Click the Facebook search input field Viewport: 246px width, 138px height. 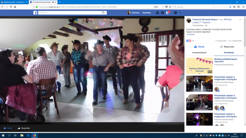[x=69, y=13]
